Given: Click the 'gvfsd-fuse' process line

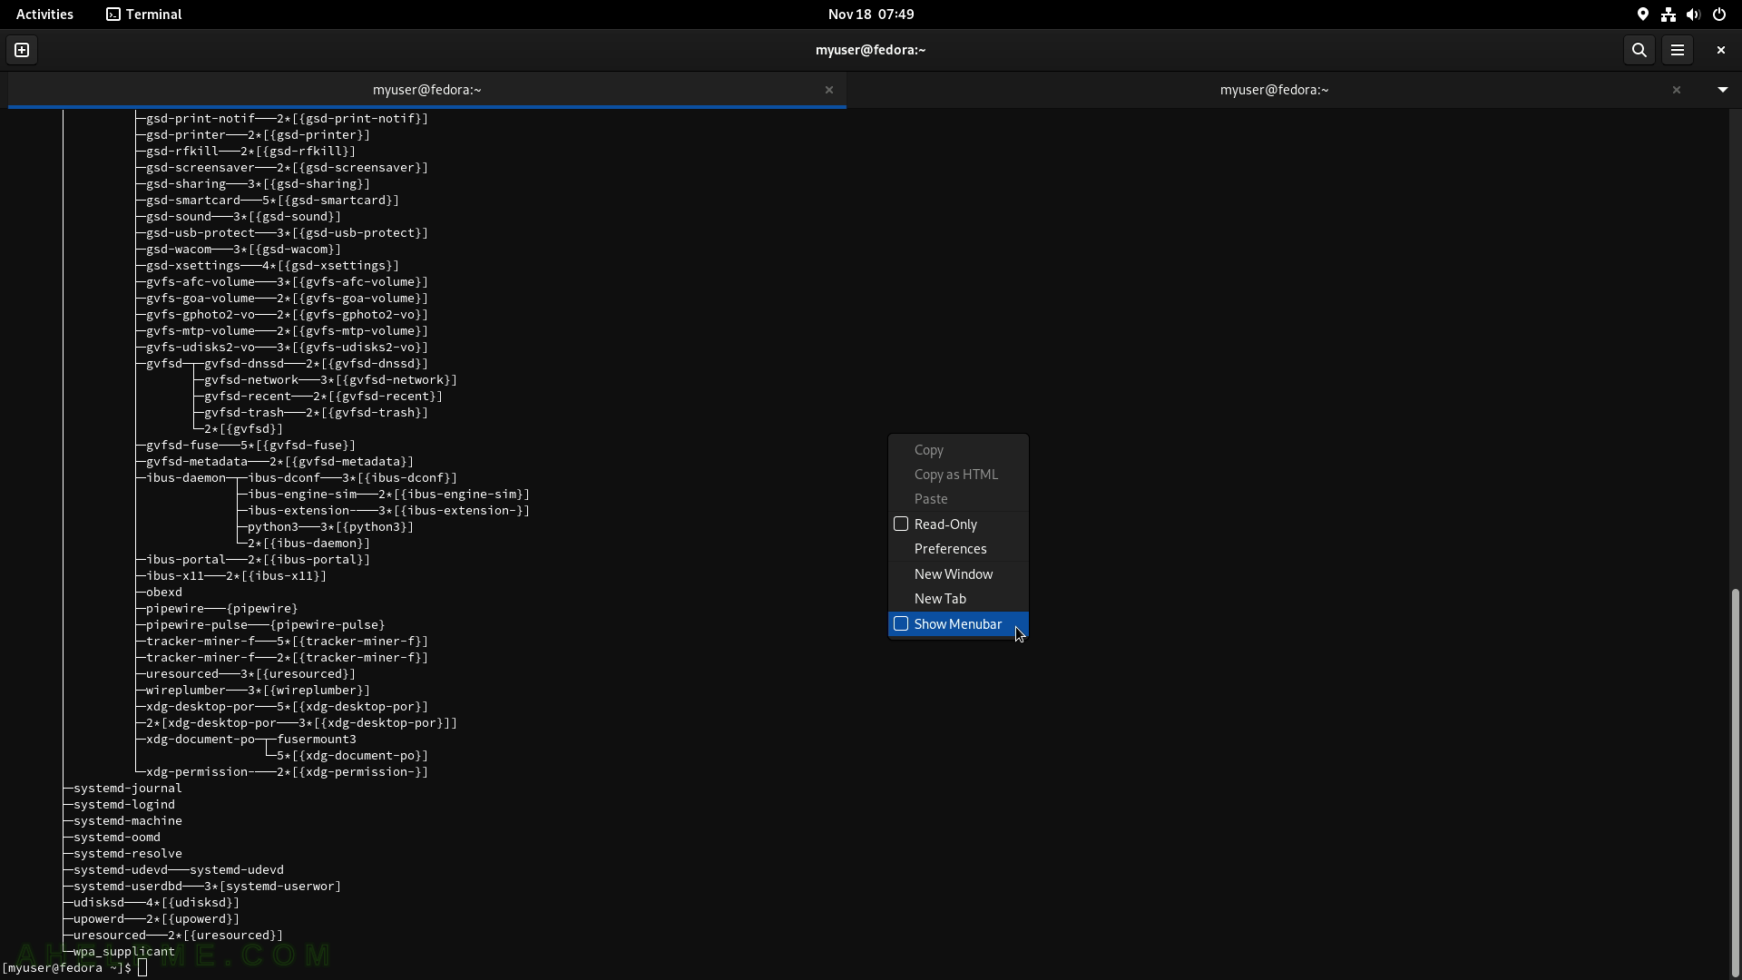Looking at the screenshot, I should pos(250,445).
